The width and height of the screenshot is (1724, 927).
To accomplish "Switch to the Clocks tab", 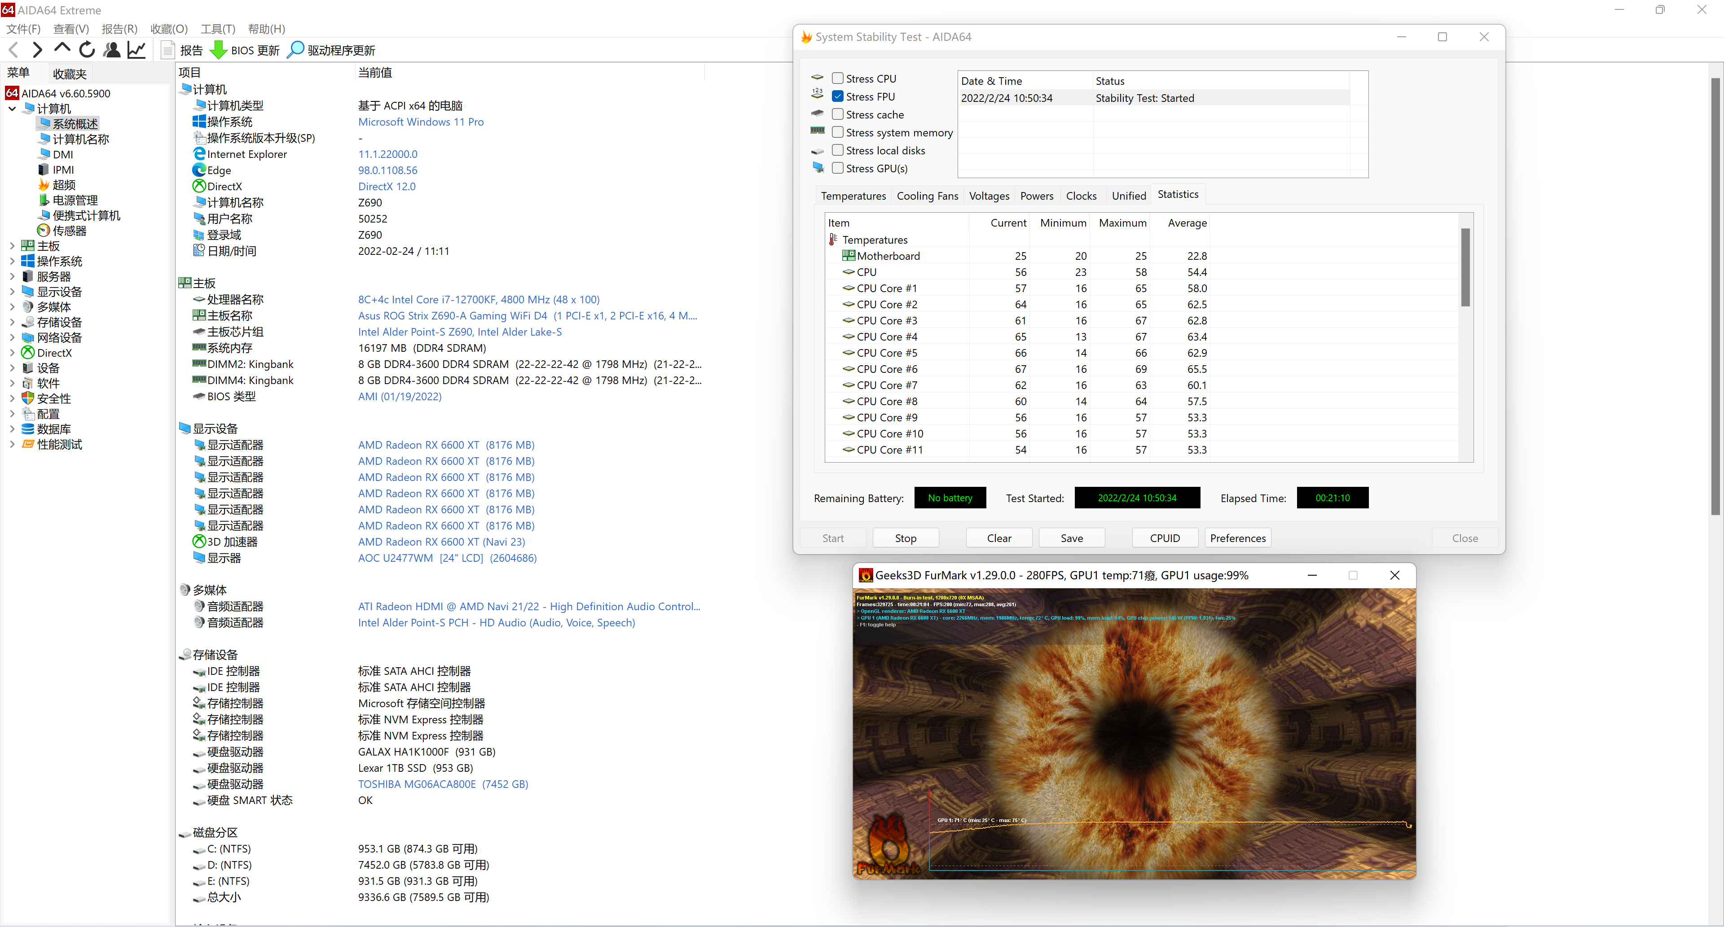I will [1081, 196].
